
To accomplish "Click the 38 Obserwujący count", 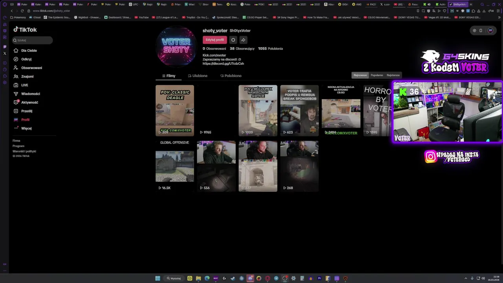I will coord(242,49).
